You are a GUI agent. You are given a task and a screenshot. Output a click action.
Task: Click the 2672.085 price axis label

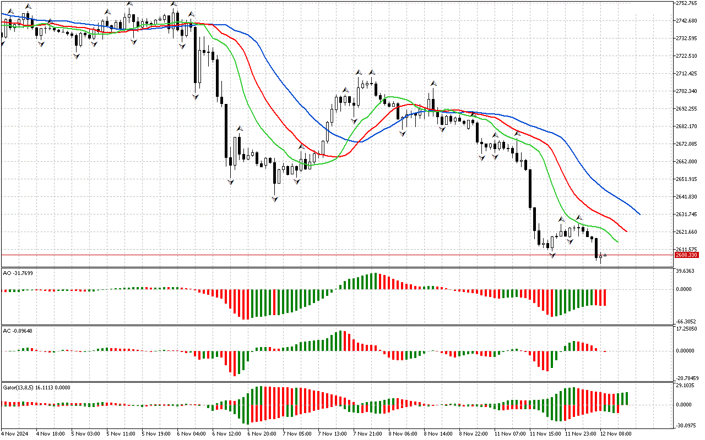(x=687, y=144)
